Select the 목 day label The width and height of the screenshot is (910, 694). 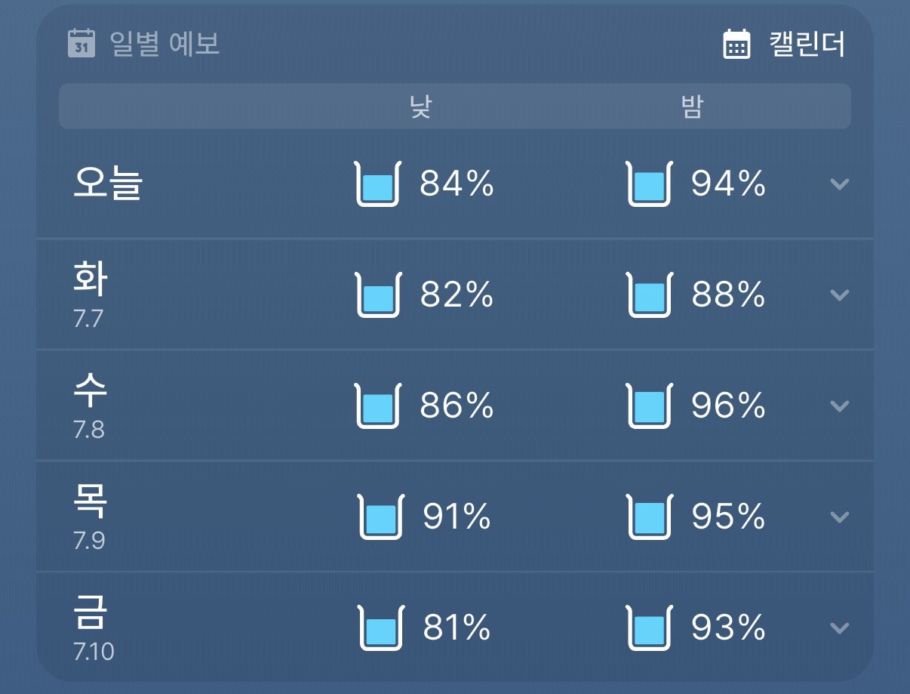90,503
